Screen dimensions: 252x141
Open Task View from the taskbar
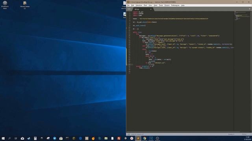pyautogui.click(x=16, y=138)
